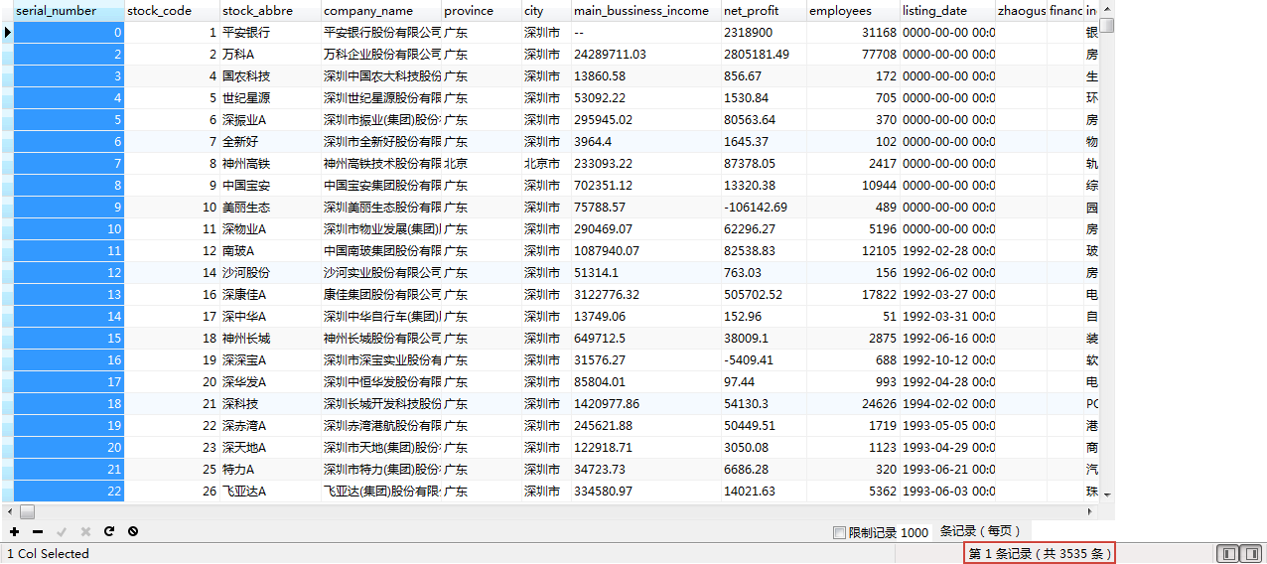The image size is (1267, 564).
Task: Click the listing_date cell 1993-06-21
Action: coord(947,470)
